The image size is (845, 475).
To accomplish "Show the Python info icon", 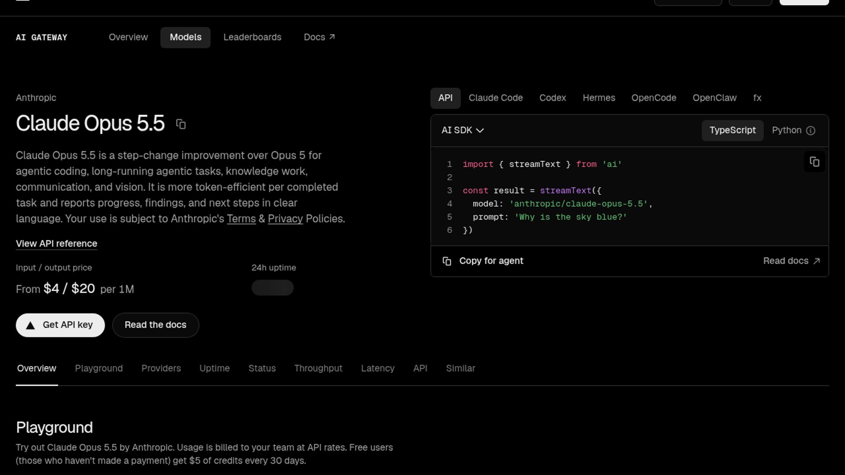I will click(811, 131).
